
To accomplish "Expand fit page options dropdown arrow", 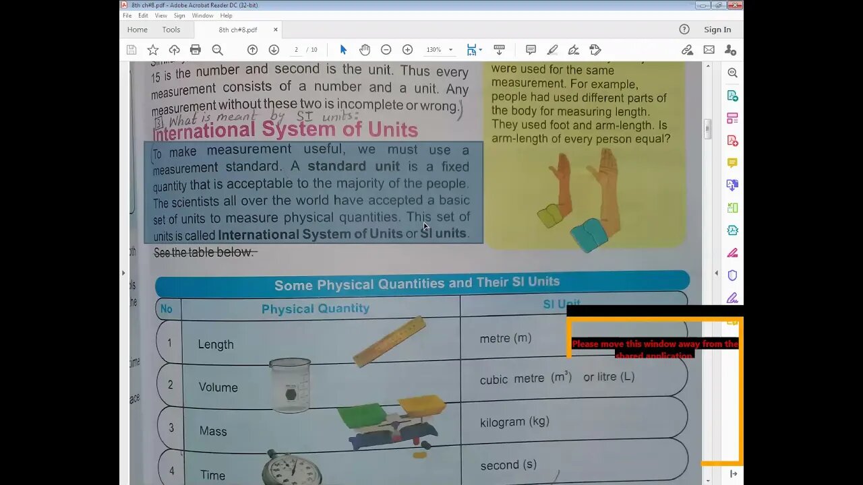I will 480,50.
